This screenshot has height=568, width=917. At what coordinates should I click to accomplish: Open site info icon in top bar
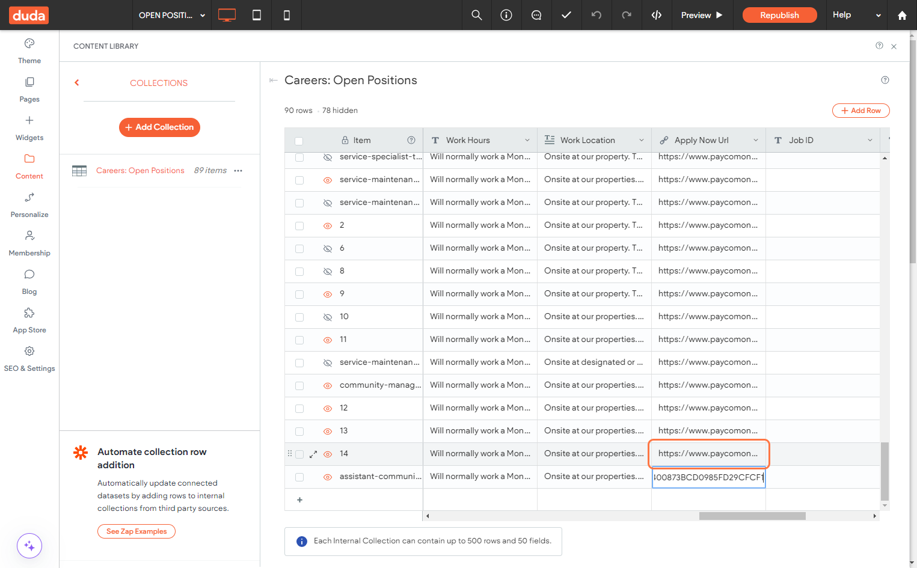(x=506, y=15)
